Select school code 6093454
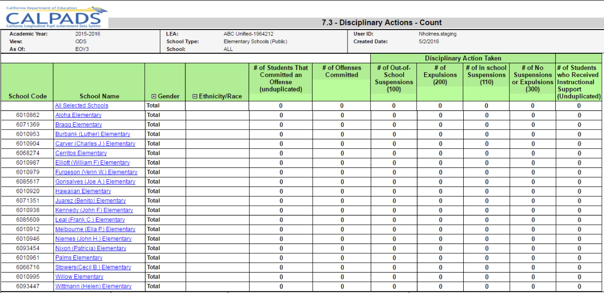This screenshot has width=604, height=293. coord(28,248)
